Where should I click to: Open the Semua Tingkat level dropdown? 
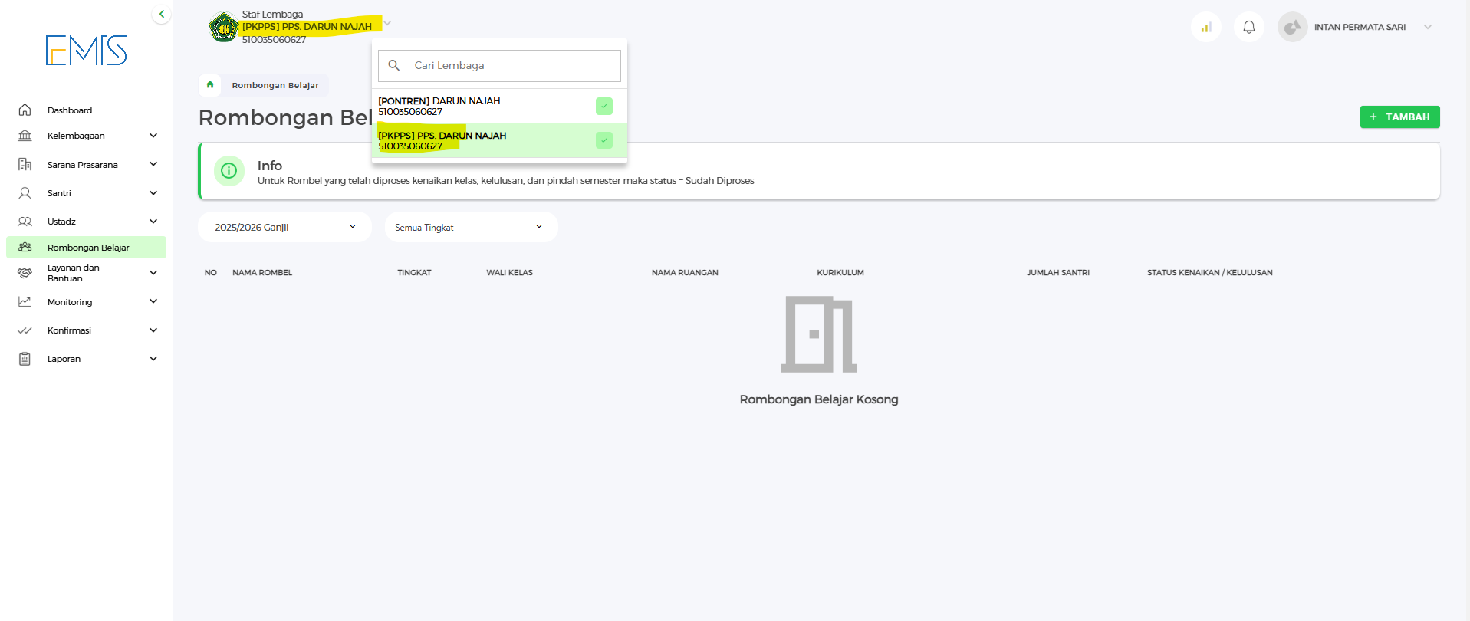[x=471, y=227]
